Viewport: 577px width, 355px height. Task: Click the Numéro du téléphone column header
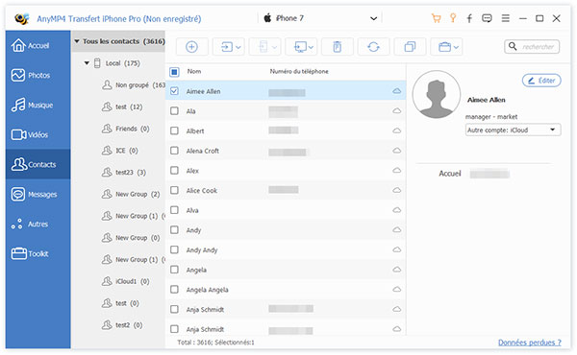[x=299, y=72]
